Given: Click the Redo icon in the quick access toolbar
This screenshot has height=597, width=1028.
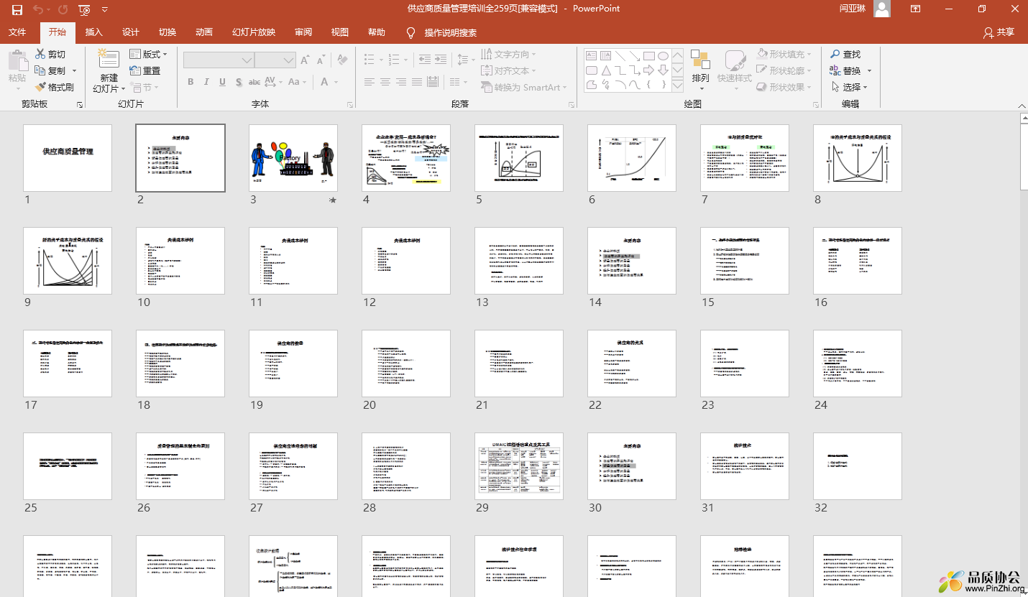Looking at the screenshot, I should (63, 9).
